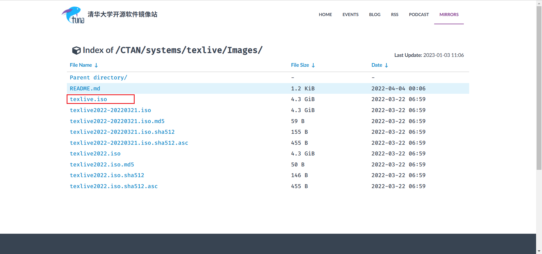Click the 清华大学开源软件镜像站 site title

pos(123,14)
